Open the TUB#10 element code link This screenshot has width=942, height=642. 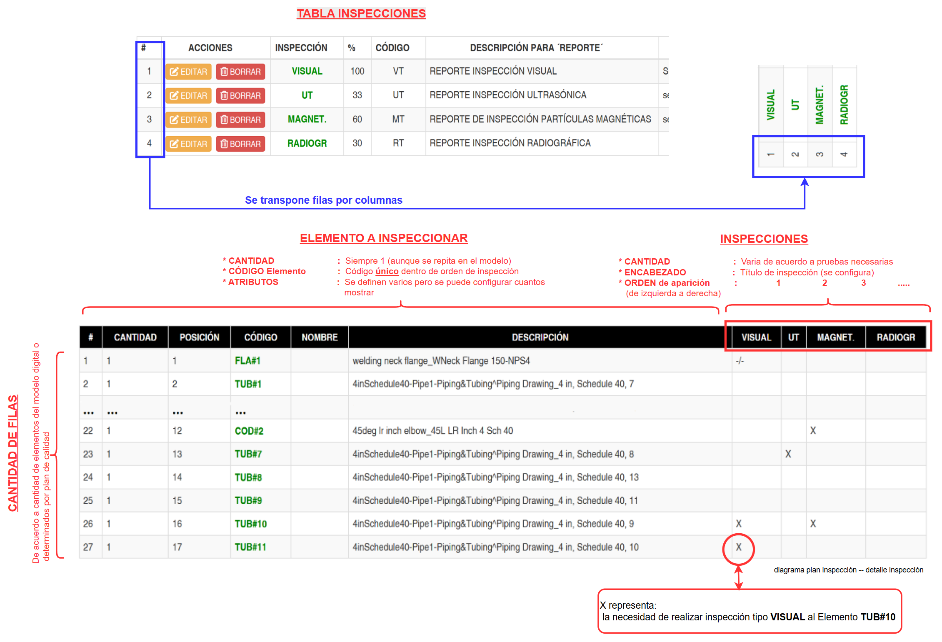pos(250,524)
